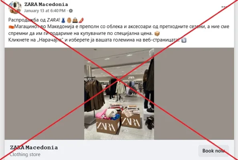Click the gear audience icon beside timestamp
The image size is (238, 160).
click(71, 11)
